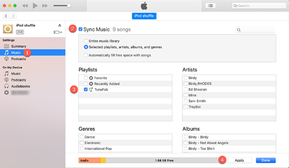Image resolution: width=289 pixels, height=168 pixels.
Task: Check the Favorite playlist
Action: click(x=86, y=78)
